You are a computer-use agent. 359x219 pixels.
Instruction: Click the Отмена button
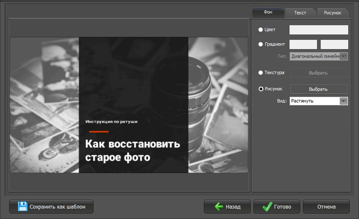(x=326, y=207)
